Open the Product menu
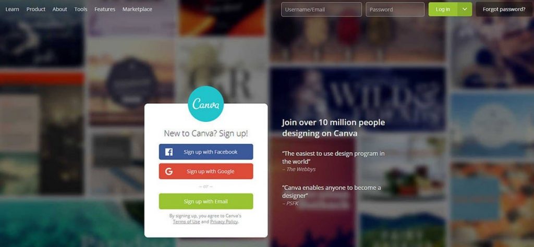 pos(36,9)
